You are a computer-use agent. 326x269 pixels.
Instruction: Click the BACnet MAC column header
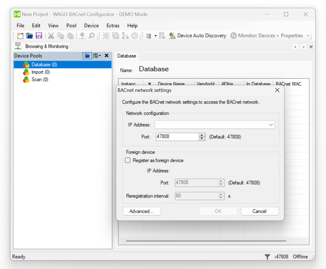[x=288, y=84]
